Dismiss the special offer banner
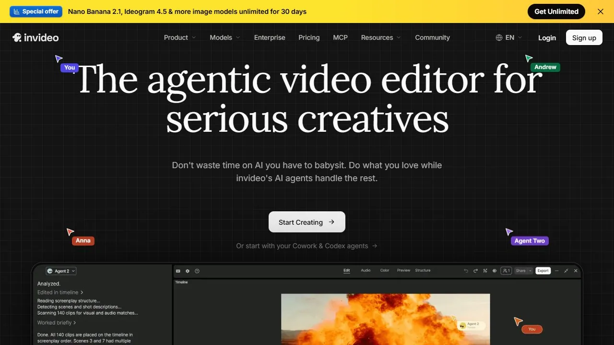Image resolution: width=614 pixels, height=345 pixels. 601,11
